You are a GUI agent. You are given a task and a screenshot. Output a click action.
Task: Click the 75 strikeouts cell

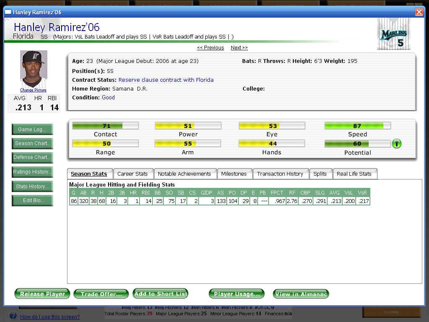tap(170, 201)
